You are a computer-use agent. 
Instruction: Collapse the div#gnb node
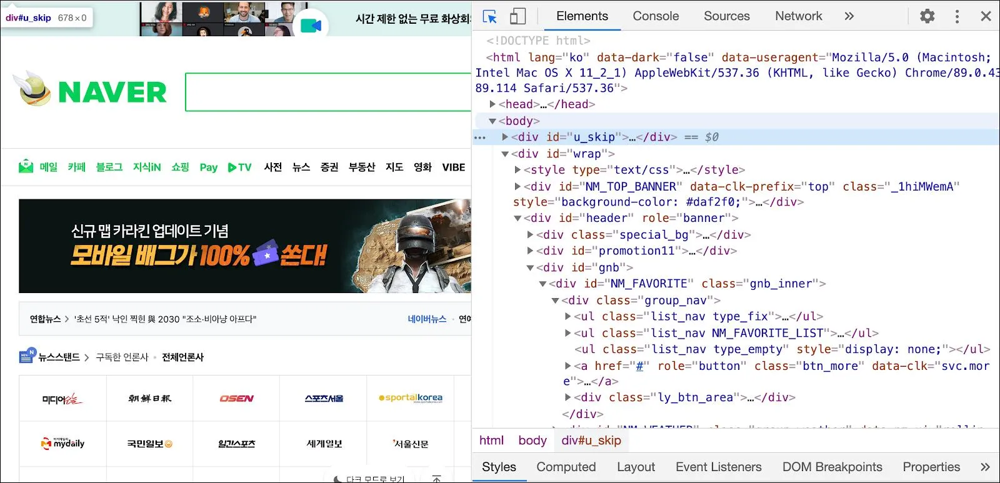530,267
